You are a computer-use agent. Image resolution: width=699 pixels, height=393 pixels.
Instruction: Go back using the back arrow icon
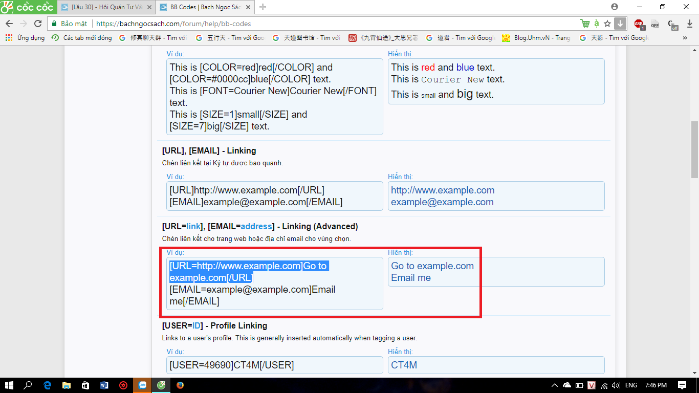[x=9, y=23]
